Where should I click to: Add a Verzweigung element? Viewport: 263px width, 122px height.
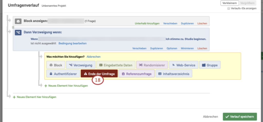point(81,65)
